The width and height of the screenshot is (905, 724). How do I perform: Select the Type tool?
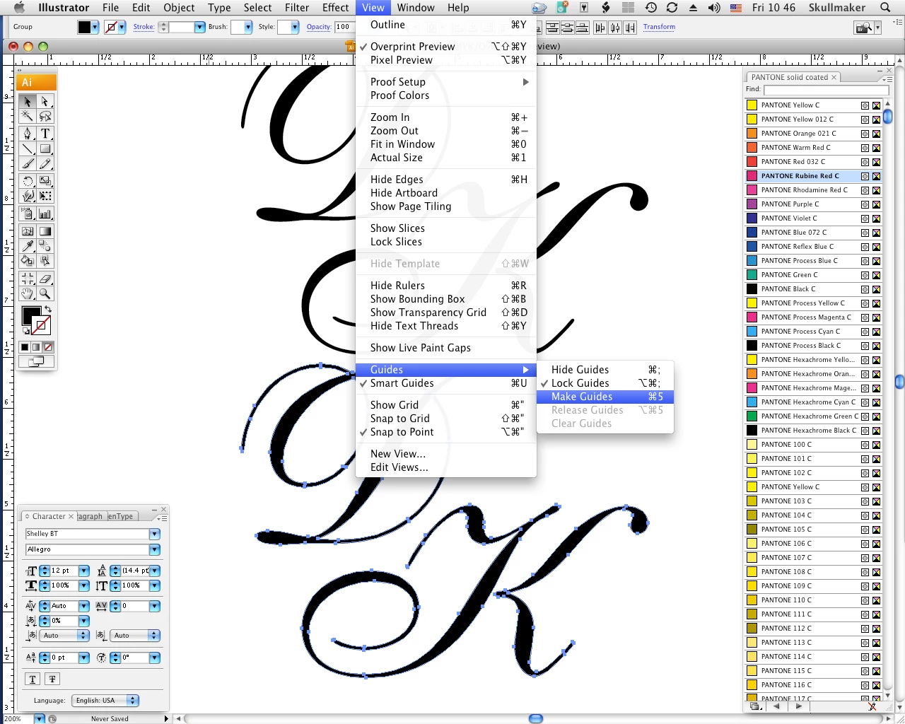click(45, 133)
